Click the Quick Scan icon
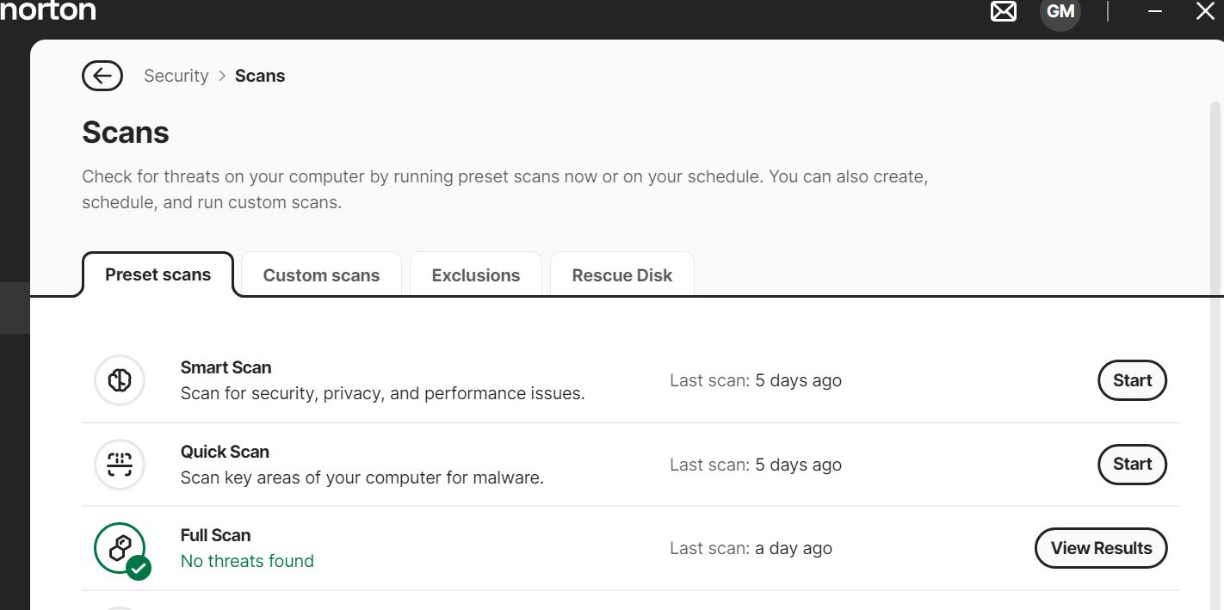 point(120,465)
